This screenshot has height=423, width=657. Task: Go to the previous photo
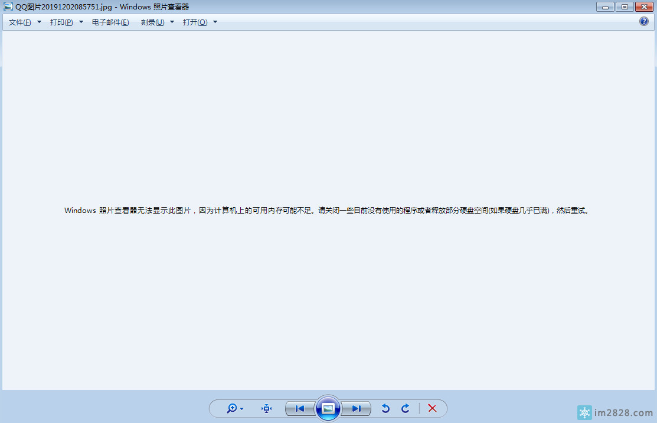point(300,408)
